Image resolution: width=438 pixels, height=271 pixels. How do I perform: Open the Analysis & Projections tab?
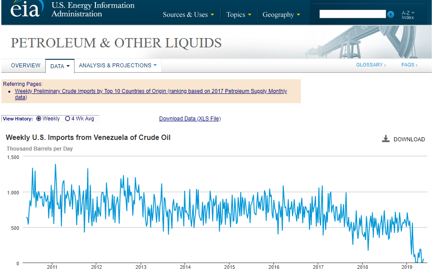118,66
